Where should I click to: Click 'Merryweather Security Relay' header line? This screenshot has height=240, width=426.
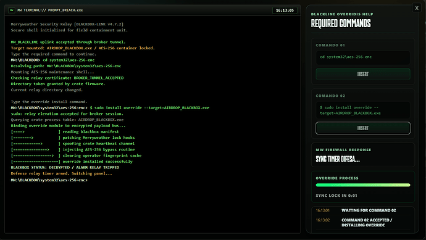tap(67, 24)
